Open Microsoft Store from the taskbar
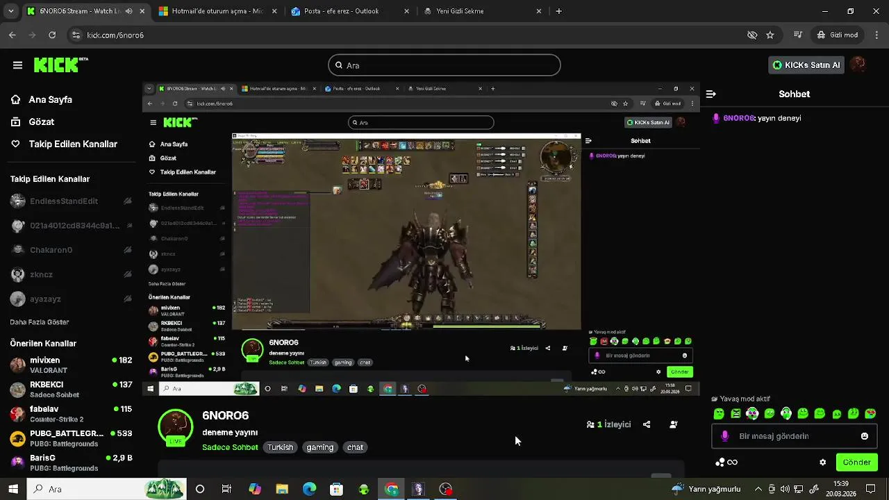 tap(336, 489)
